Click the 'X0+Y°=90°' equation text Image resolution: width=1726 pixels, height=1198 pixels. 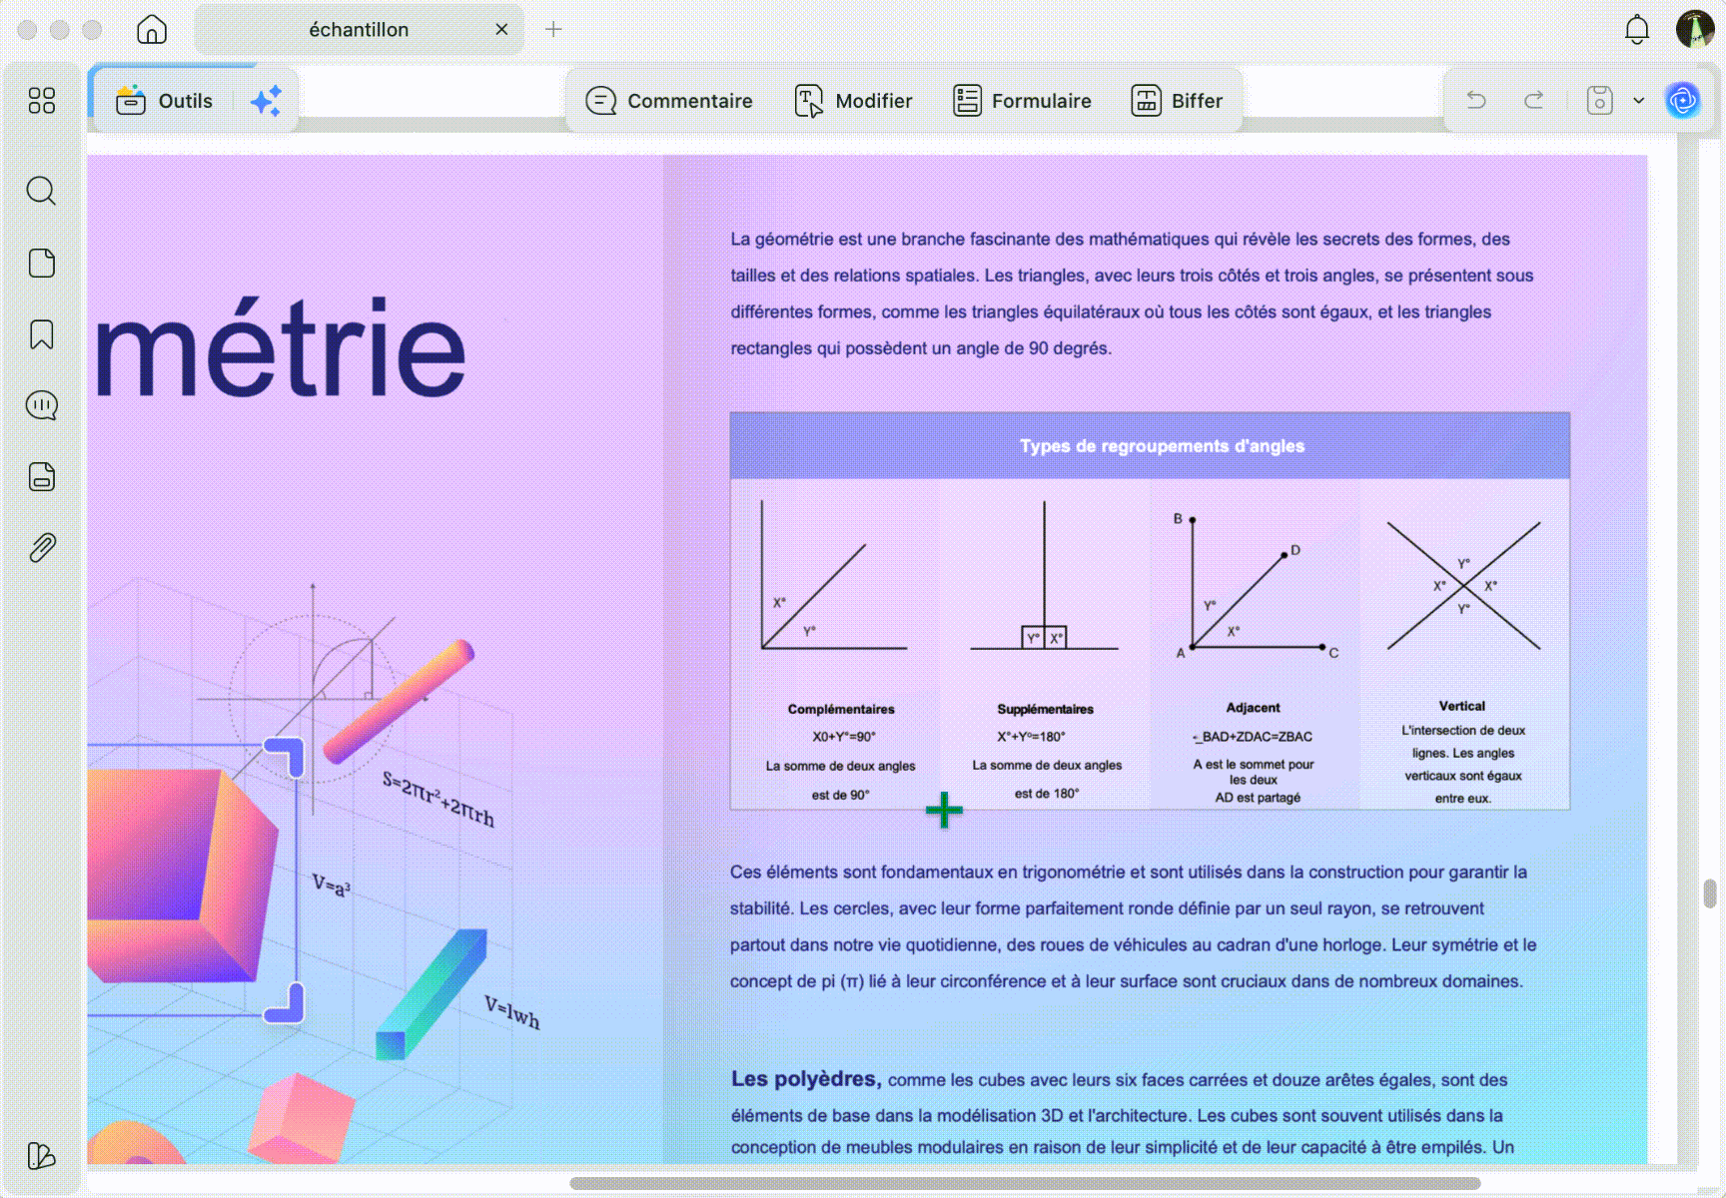pyautogui.click(x=844, y=737)
